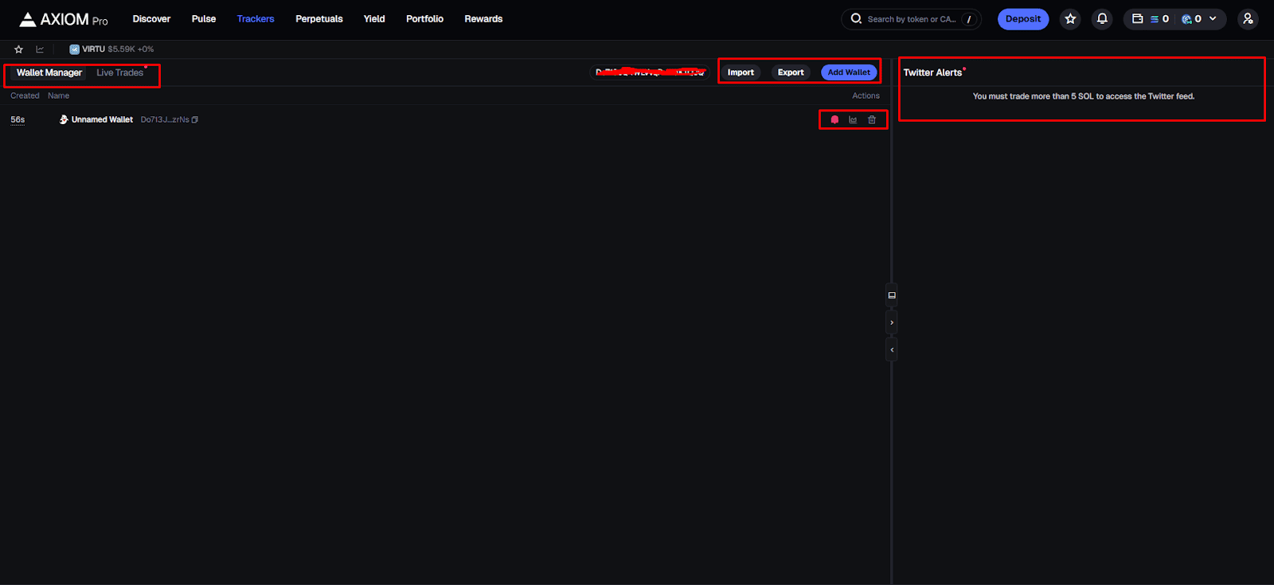
Task: Click the Add Wallet button
Action: [849, 72]
